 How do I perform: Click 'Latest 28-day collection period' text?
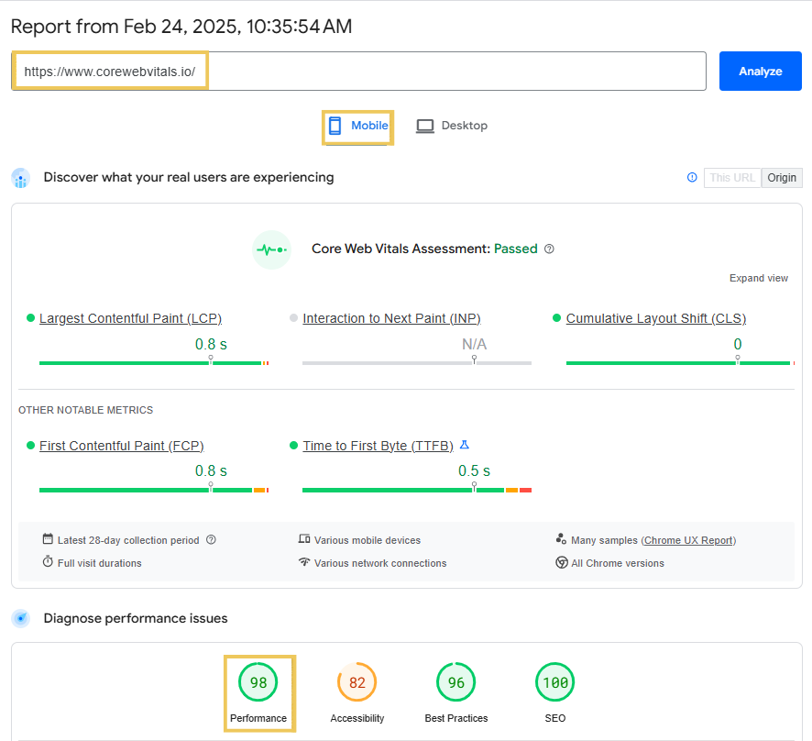point(128,540)
